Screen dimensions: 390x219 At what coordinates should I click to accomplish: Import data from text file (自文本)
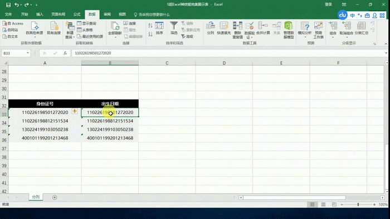click(10, 37)
